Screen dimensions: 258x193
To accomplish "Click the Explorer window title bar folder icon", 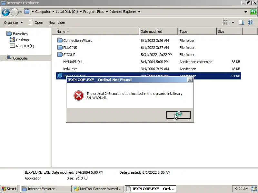I will (3, 3).
